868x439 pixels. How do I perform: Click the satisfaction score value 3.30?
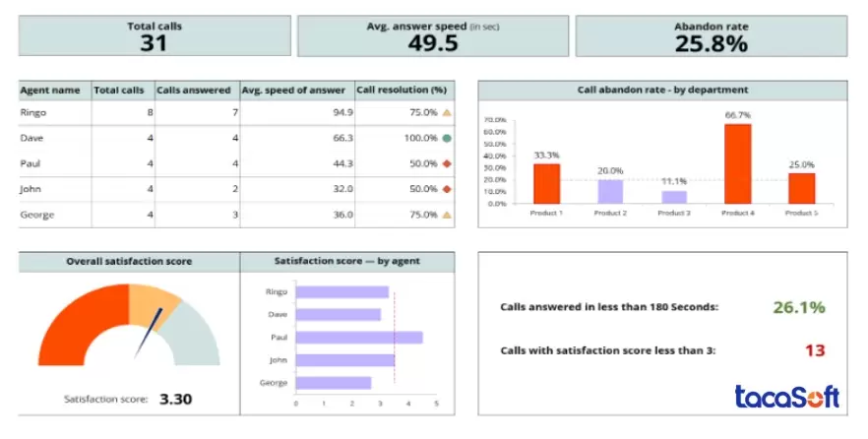pos(175,400)
